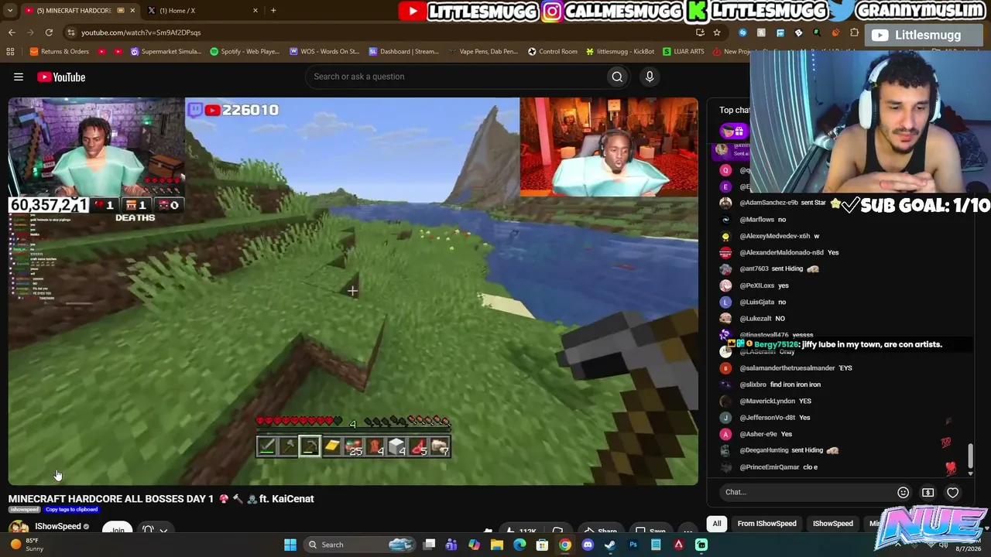The image size is (991, 557).
Task: Open Microsoft Teams from the taskbar
Action: [x=451, y=545]
